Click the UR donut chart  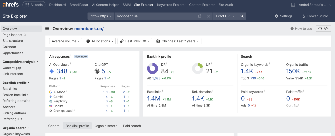click(198, 68)
